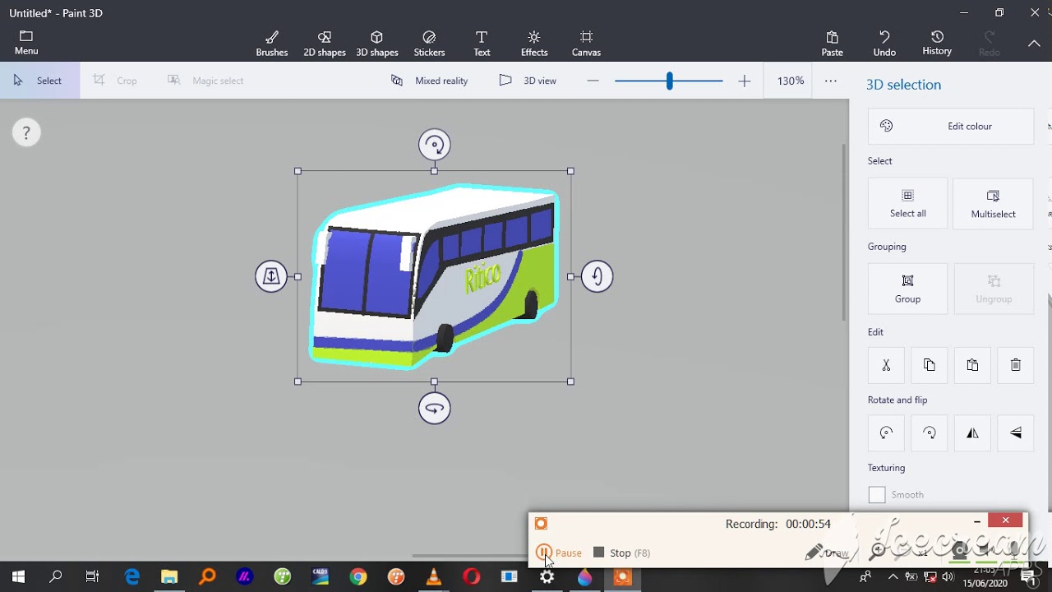Group the selected 3D objects

(x=907, y=289)
